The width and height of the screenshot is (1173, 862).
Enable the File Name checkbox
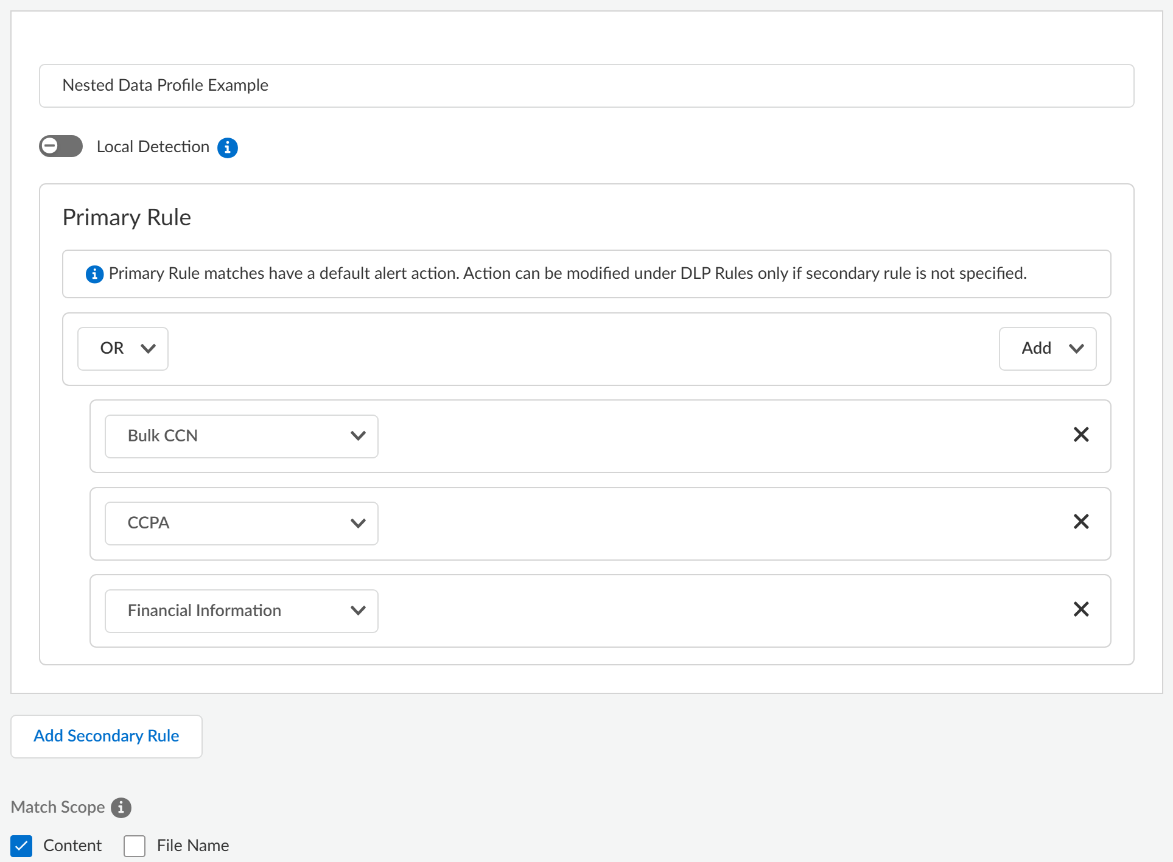point(135,846)
